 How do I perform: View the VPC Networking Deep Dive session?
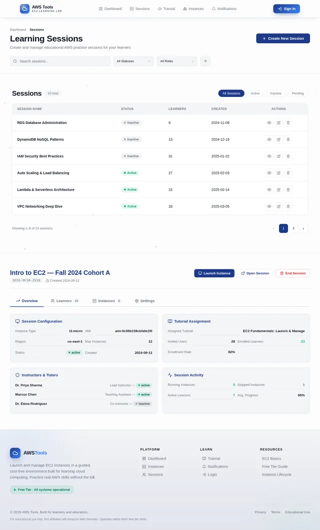click(x=269, y=206)
